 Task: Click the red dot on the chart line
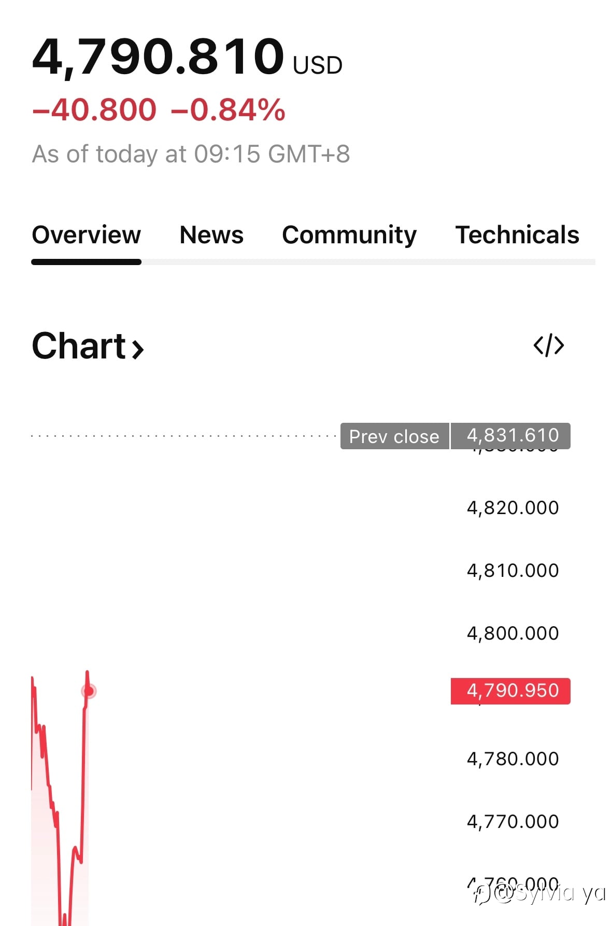click(89, 691)
